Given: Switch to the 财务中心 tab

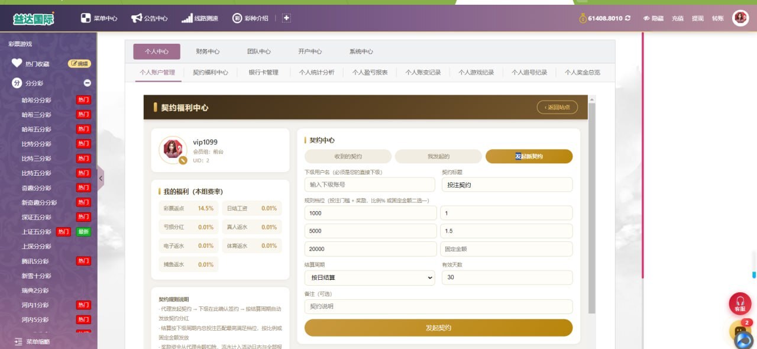Looking at the screenshot, I should 208,51.
